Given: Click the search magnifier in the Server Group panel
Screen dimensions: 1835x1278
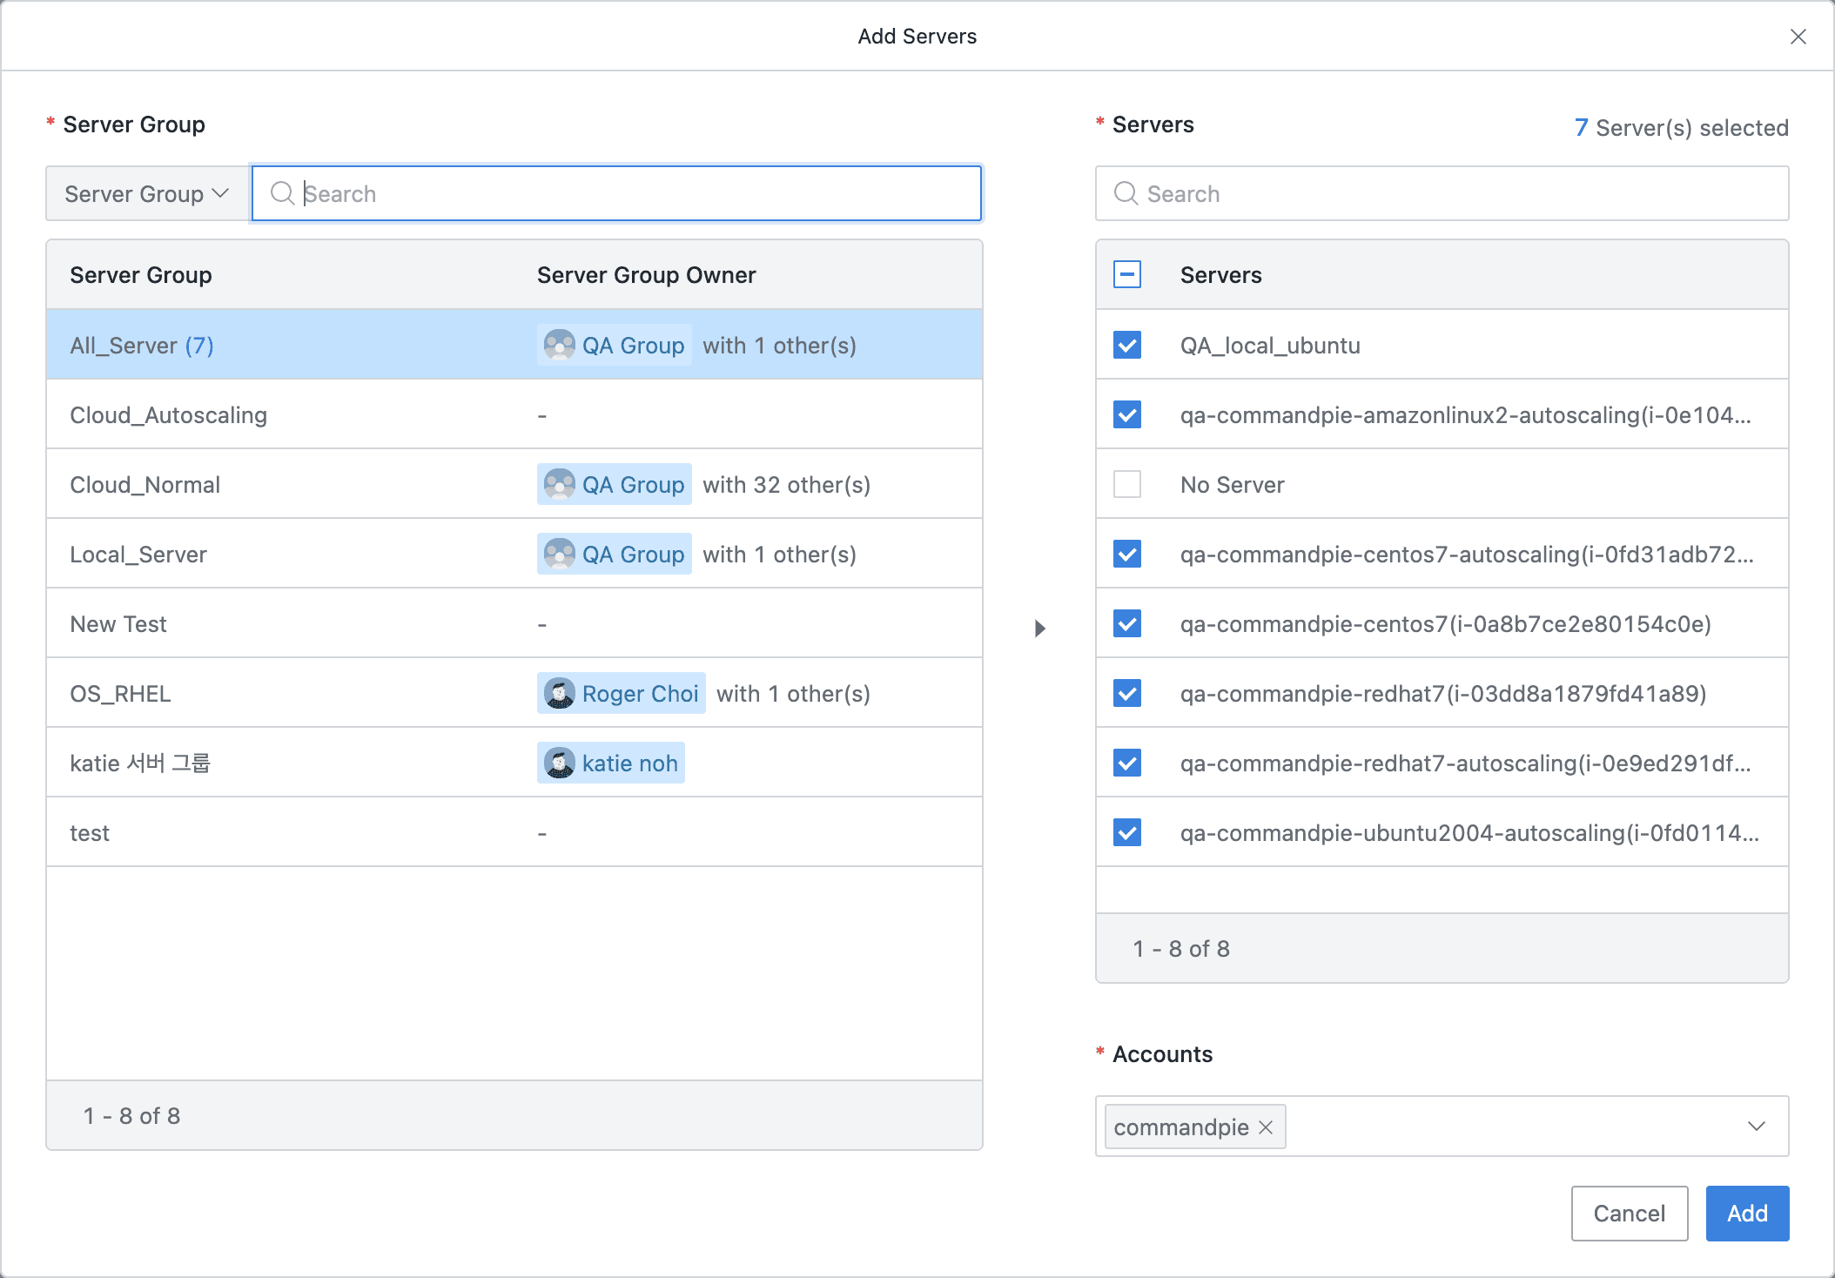Looking at the screenshot, I should (283, 193).
